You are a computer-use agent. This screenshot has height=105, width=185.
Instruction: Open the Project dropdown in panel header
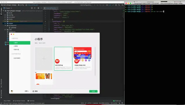[8, 8]
